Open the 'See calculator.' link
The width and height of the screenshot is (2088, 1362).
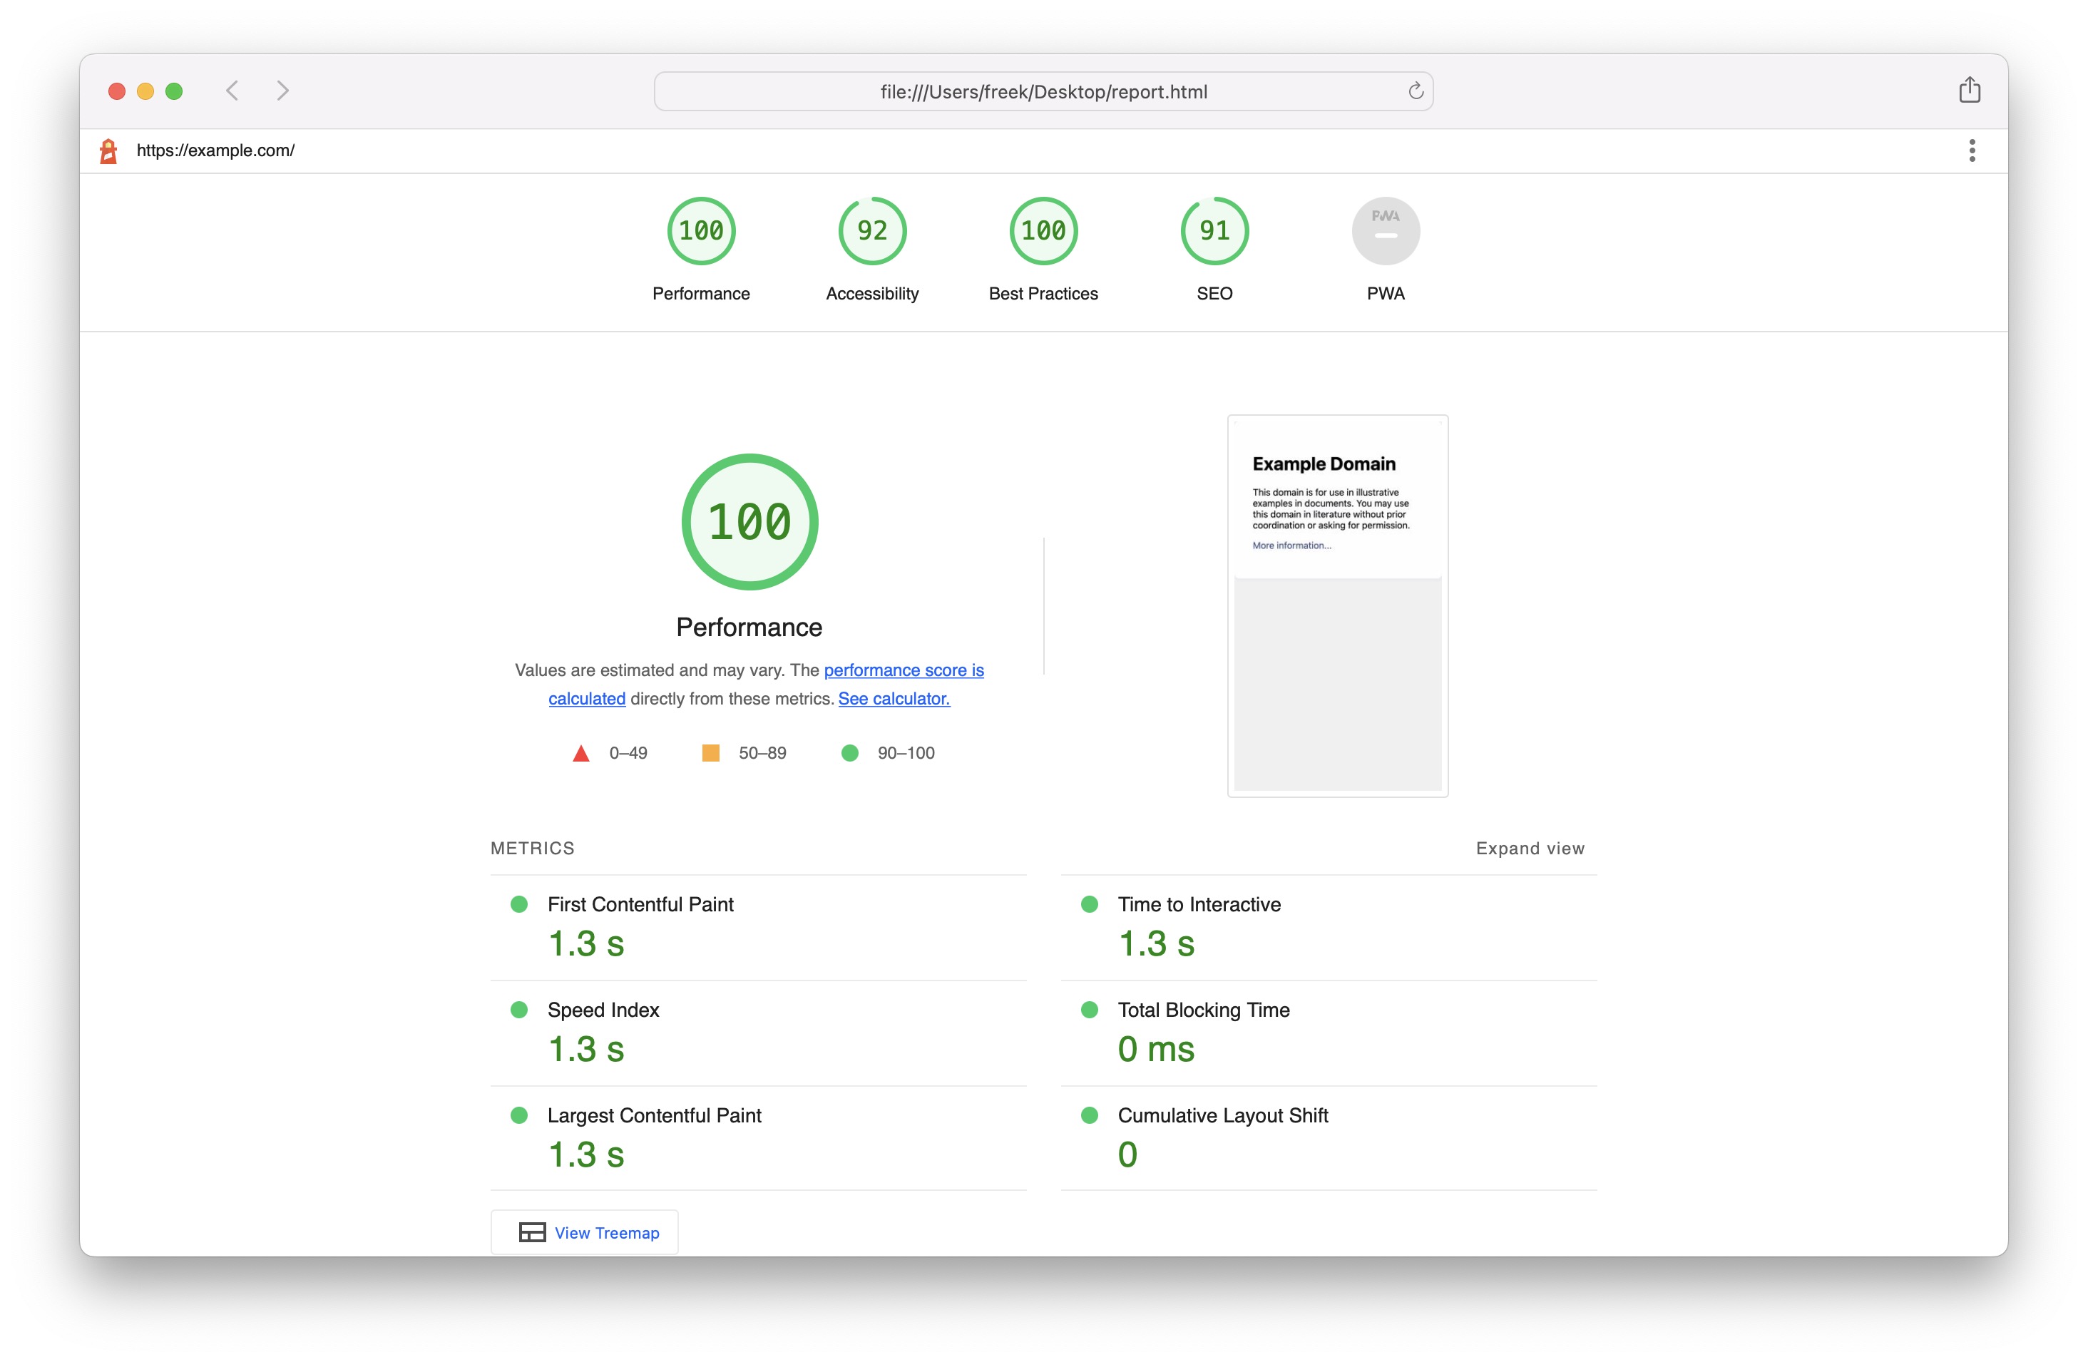894,699
